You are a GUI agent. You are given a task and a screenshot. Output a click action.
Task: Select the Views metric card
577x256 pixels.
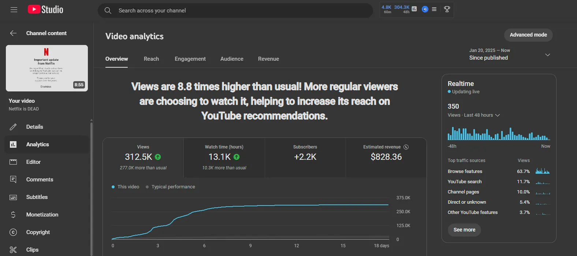click(143, 158)
